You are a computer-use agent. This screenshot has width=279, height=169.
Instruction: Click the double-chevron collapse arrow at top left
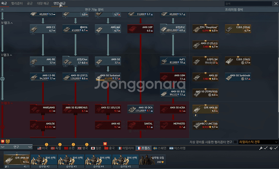[2, 10]
